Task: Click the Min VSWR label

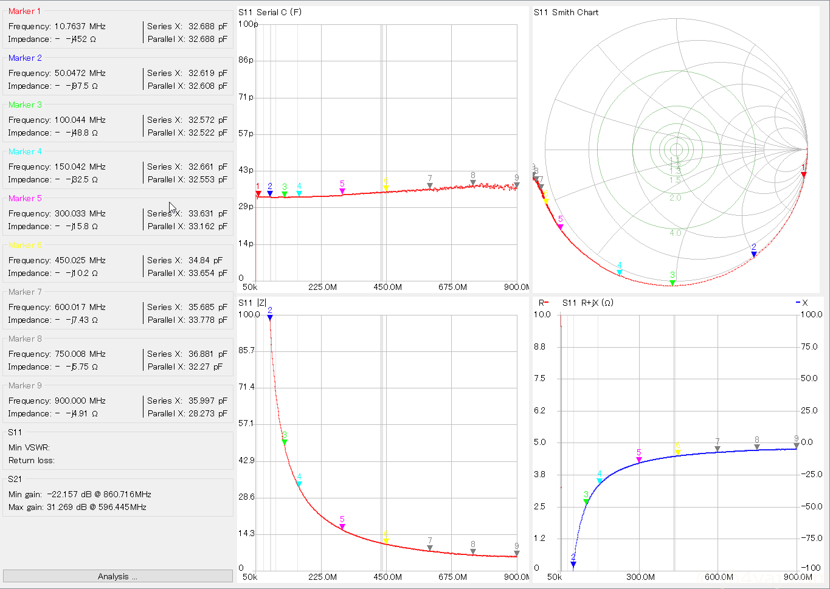Action: point(29,447)
